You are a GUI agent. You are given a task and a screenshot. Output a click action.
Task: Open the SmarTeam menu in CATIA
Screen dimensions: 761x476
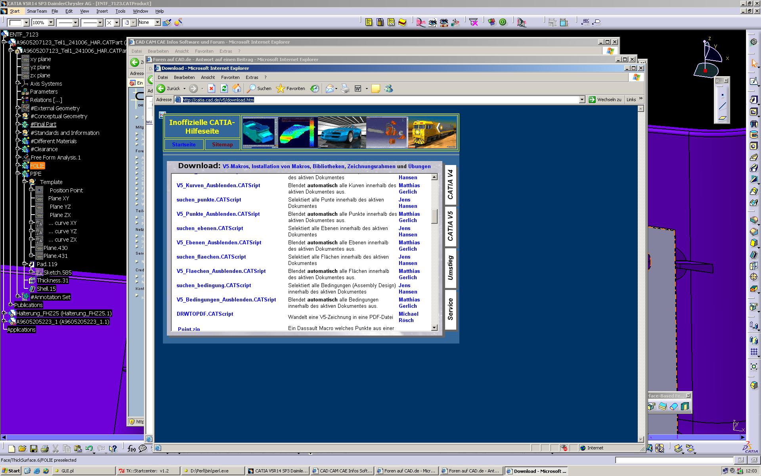(37, 11)
